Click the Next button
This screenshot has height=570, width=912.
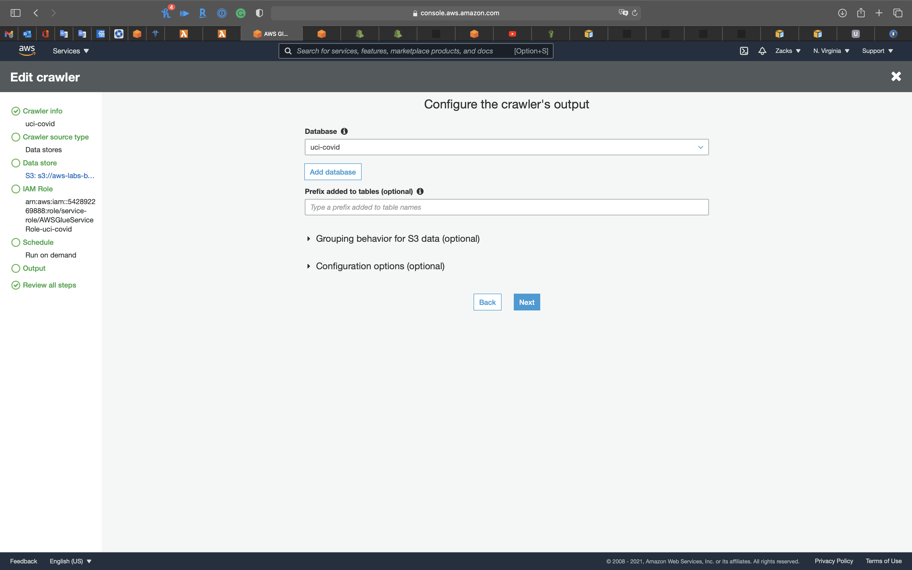click(526, 302)
